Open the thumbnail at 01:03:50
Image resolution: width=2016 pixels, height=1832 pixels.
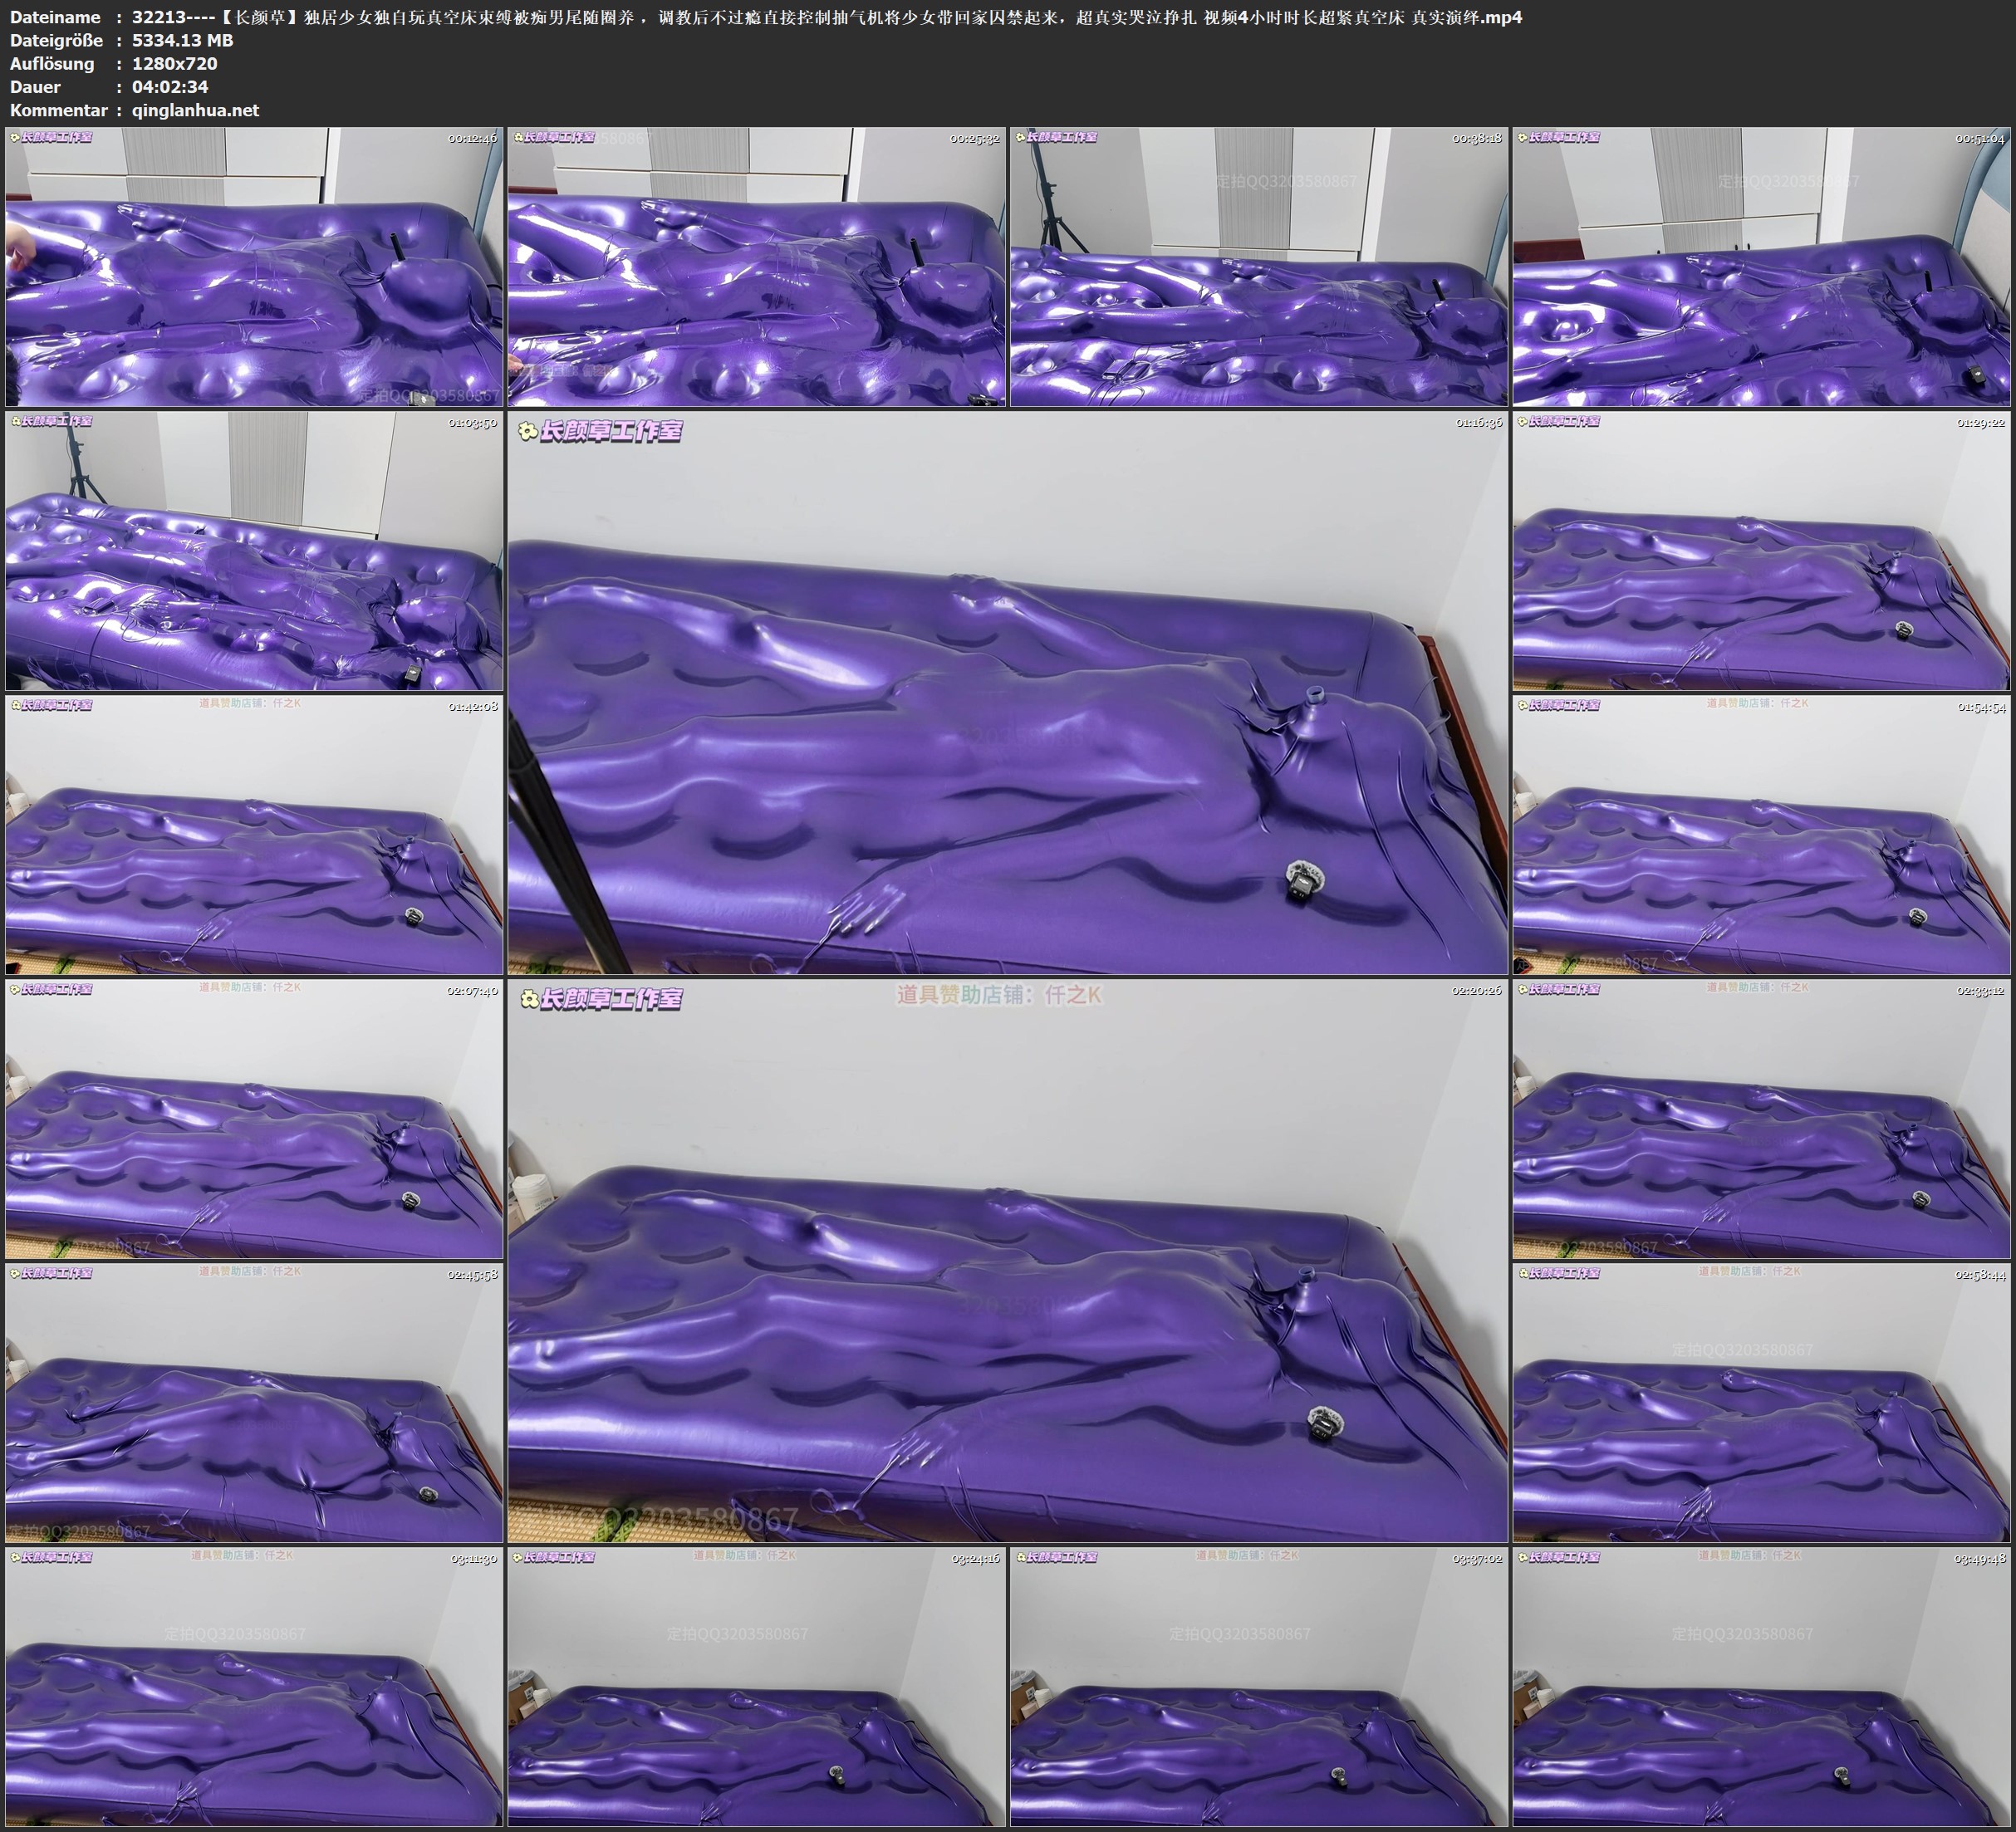pyautogui.click(x=254, y=551)
